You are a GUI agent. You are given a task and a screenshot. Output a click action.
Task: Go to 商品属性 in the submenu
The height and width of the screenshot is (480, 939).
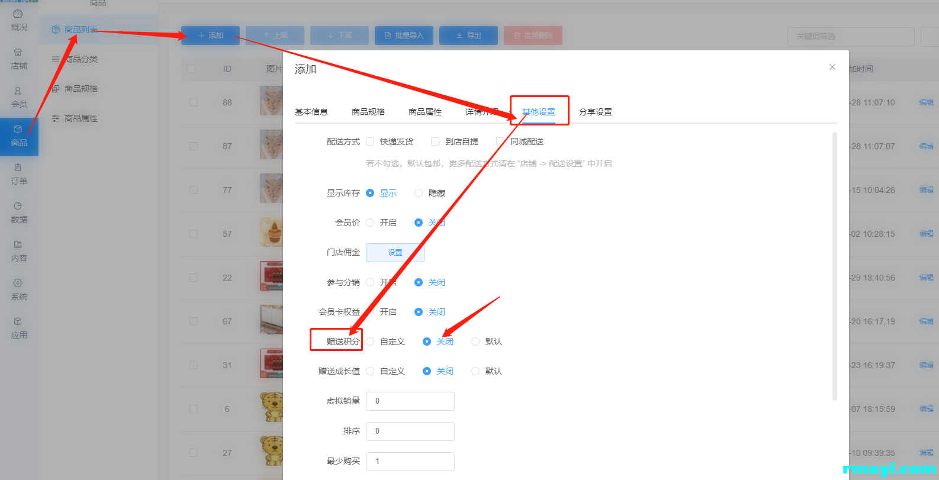[x=81, y=118]
